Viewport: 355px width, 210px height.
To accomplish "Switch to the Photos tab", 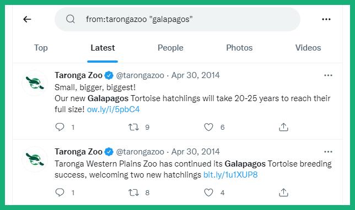I will pyautogui.click(x=239, y=48).
